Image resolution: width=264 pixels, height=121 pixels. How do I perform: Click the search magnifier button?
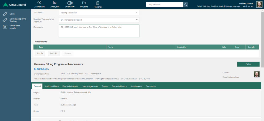click(185, 4)
